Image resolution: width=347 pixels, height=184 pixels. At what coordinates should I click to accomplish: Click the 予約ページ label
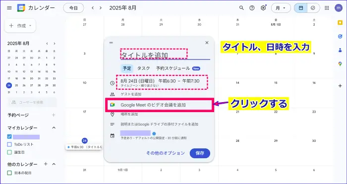[x=18, y=115]
